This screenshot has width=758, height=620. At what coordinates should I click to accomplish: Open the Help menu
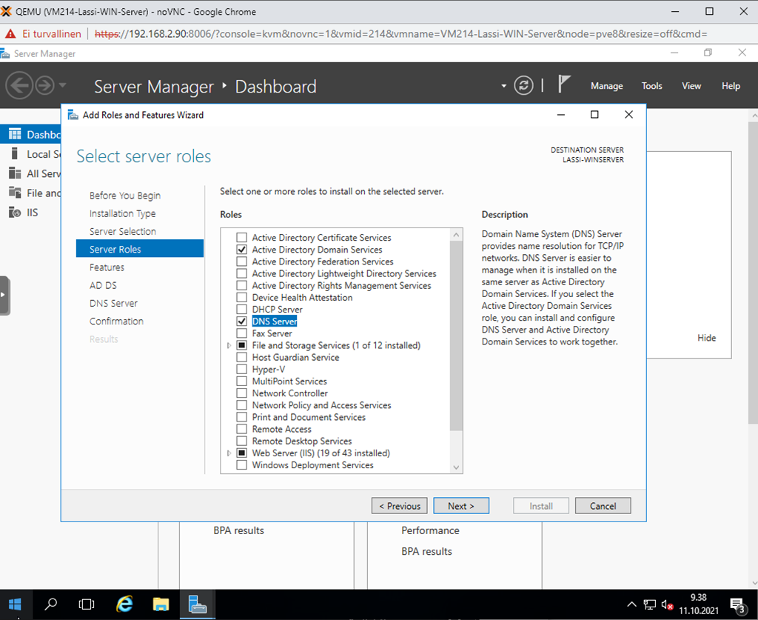point(731,86)
